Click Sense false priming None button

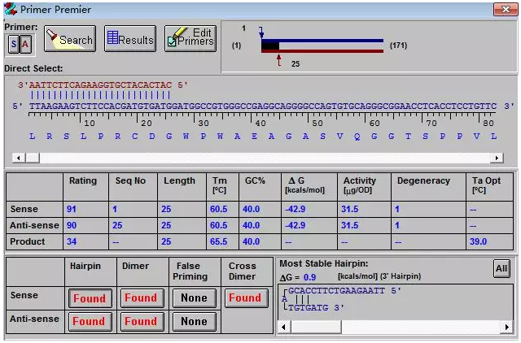pos(194,297)
